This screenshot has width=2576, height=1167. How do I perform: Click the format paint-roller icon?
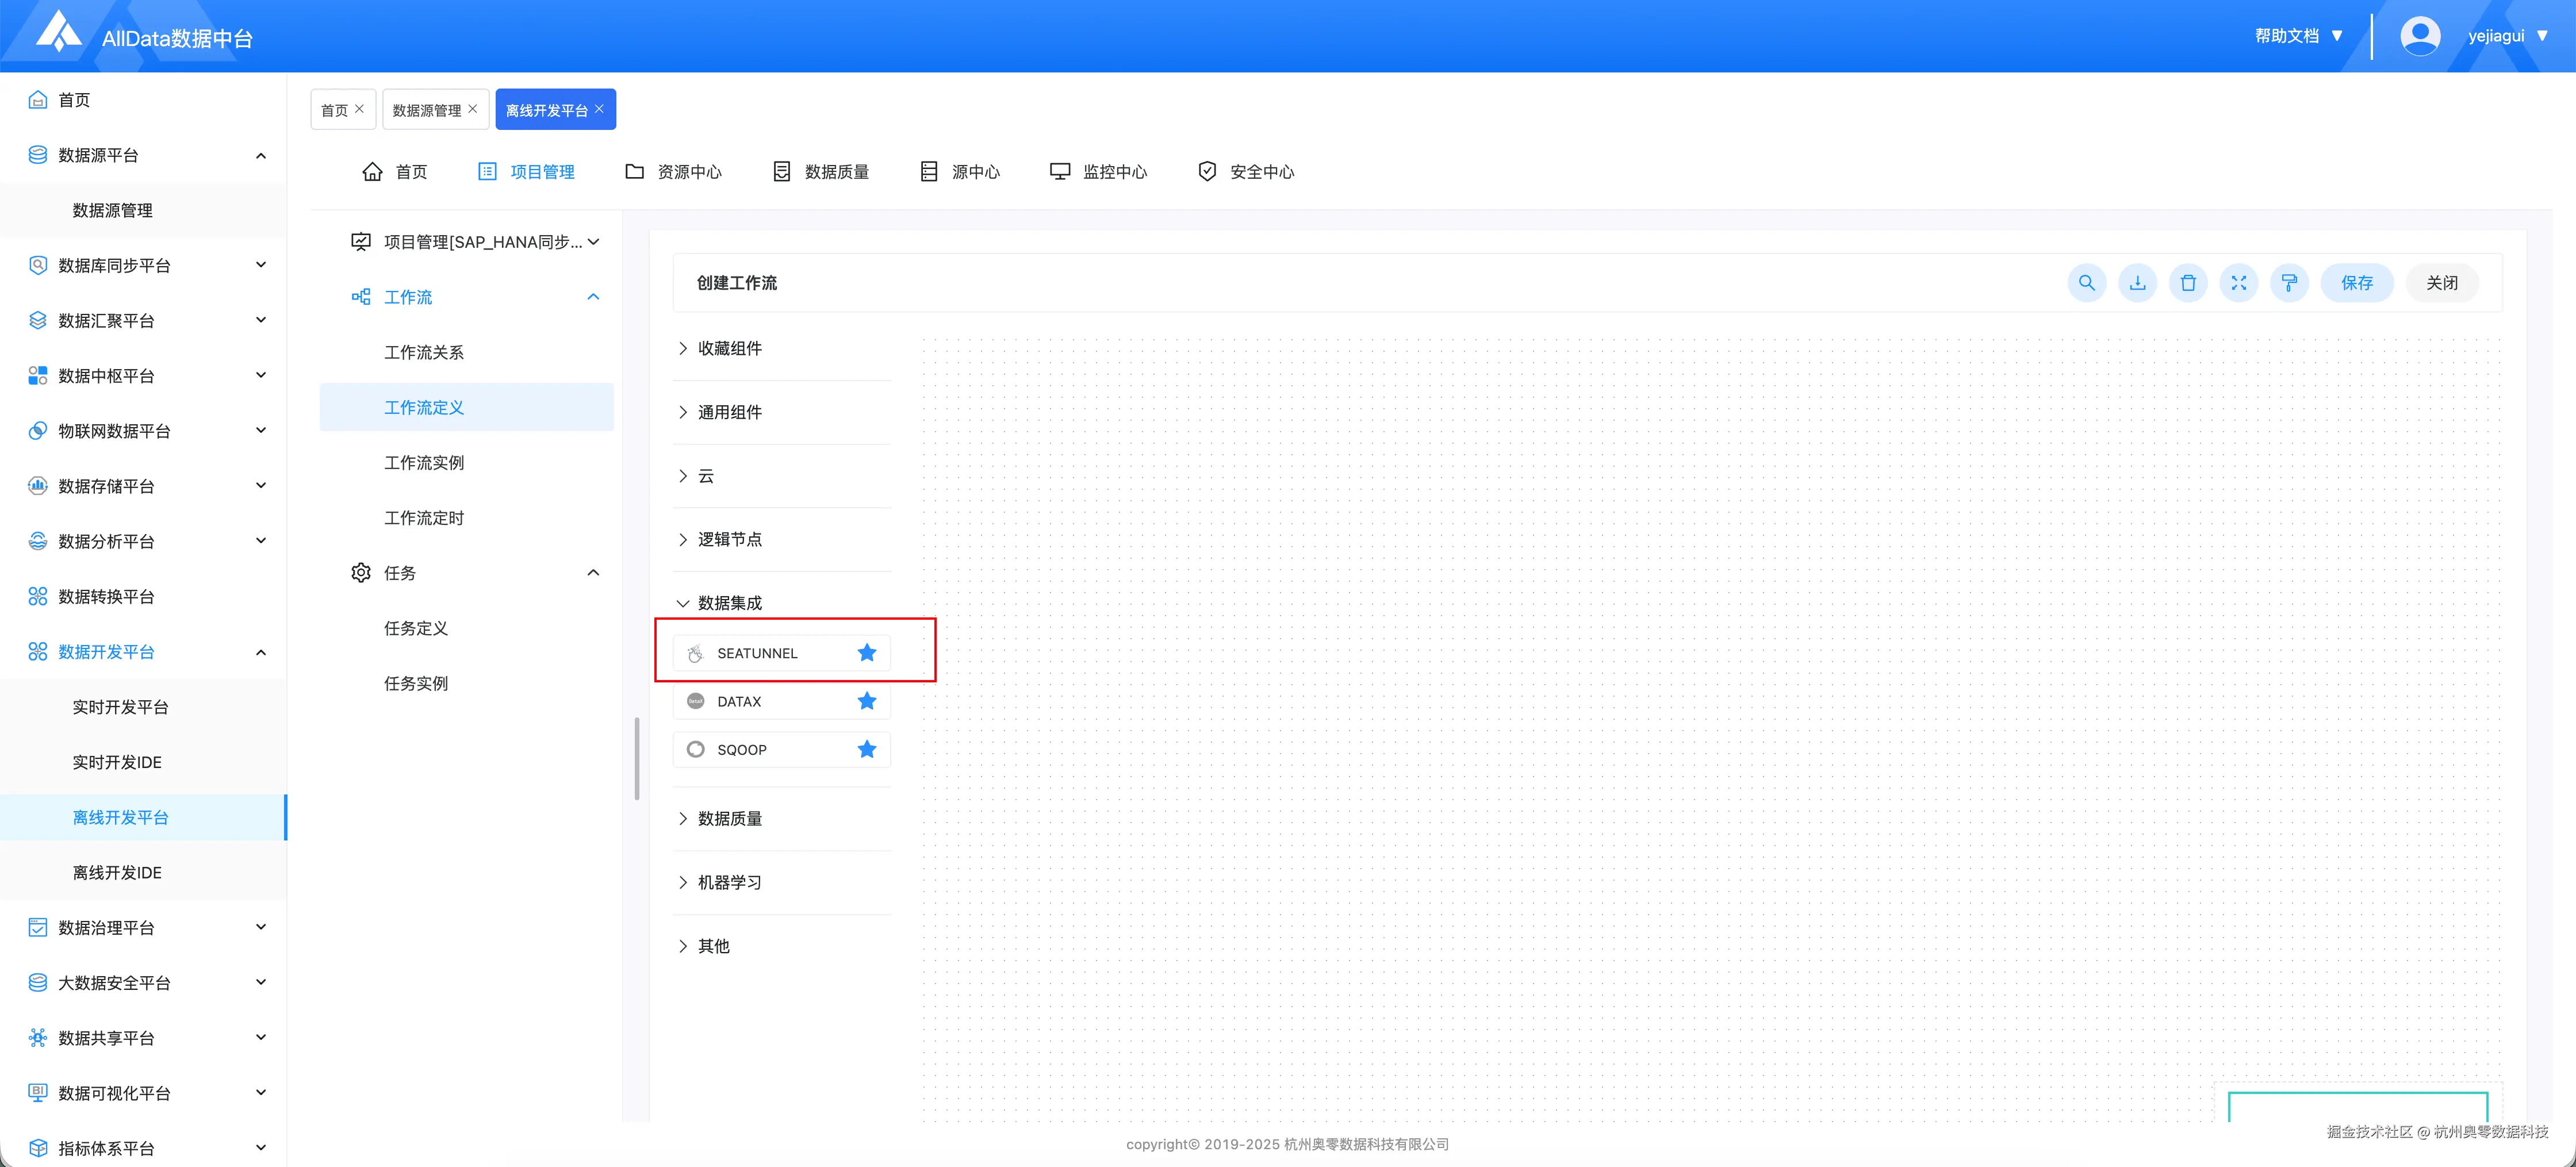tap(2289, 283)
